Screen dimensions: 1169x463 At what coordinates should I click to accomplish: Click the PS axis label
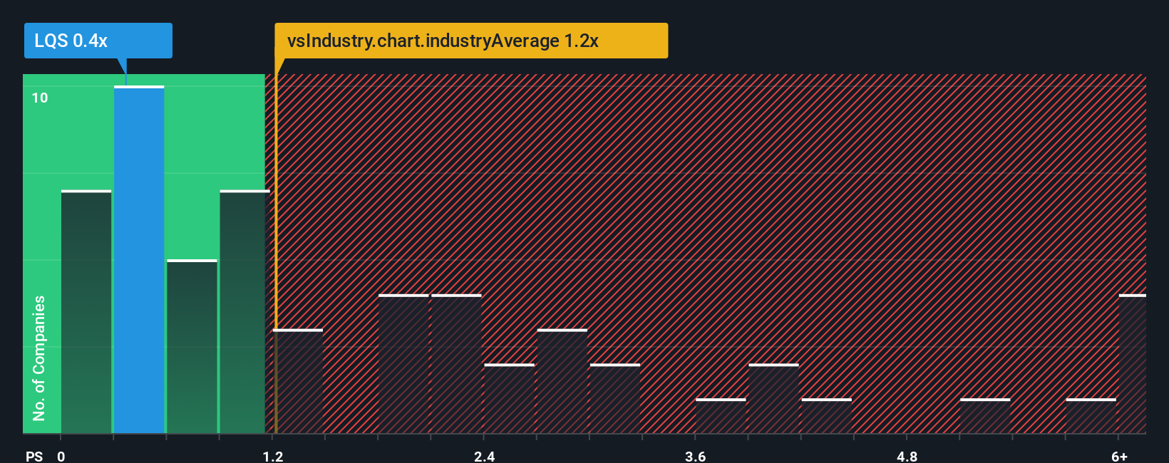point(34,456)
